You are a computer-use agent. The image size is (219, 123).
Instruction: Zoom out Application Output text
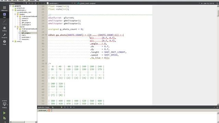tap(74, 107)
